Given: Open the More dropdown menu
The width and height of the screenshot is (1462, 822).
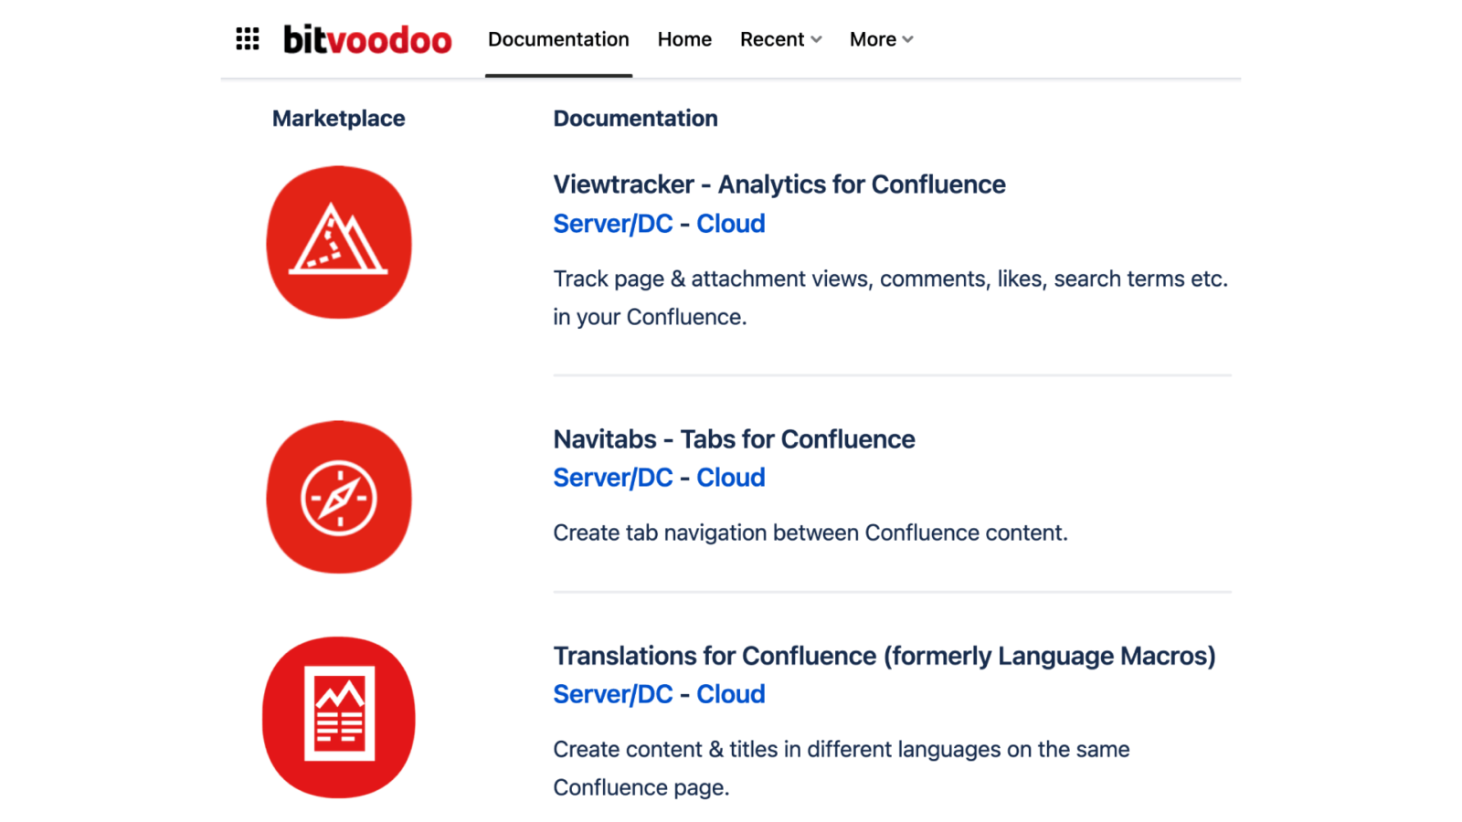Looking at the screenshot, I should click(x=880, y=39).
